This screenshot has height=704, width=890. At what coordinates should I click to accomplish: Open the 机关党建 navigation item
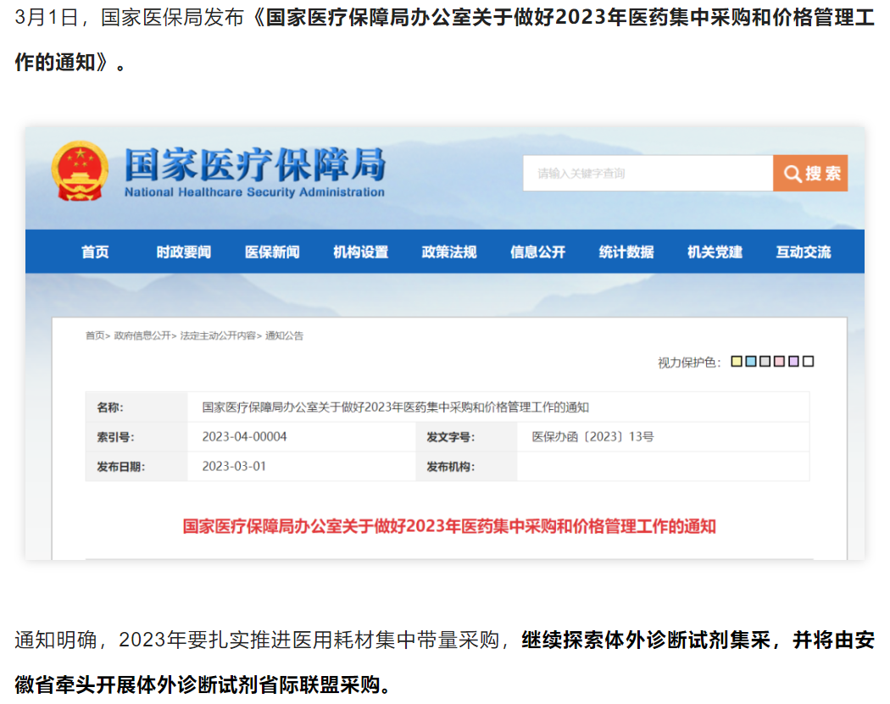tap(715, 252)
